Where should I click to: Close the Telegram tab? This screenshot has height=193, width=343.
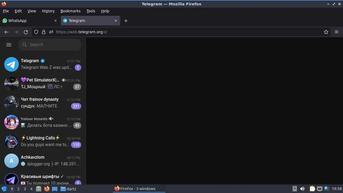click(x=116, y=21)
